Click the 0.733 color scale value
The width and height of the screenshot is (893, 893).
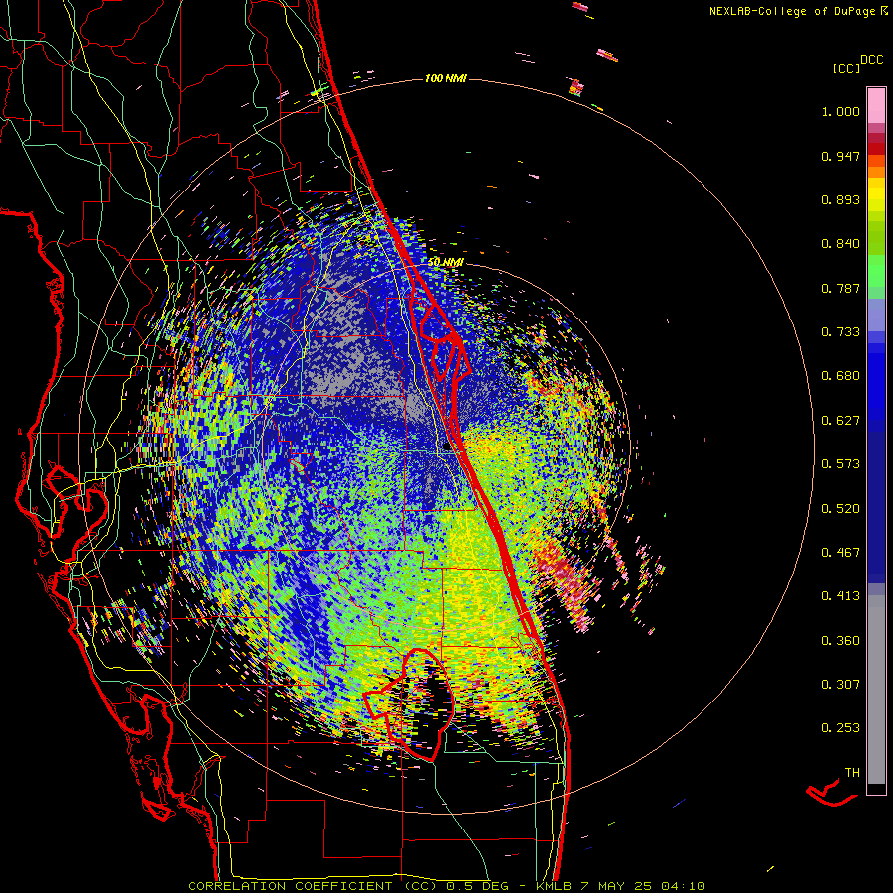click(x=840, y=332)
